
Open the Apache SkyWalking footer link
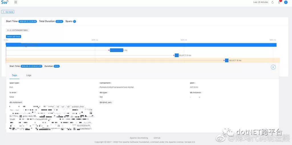click(139, 138)
